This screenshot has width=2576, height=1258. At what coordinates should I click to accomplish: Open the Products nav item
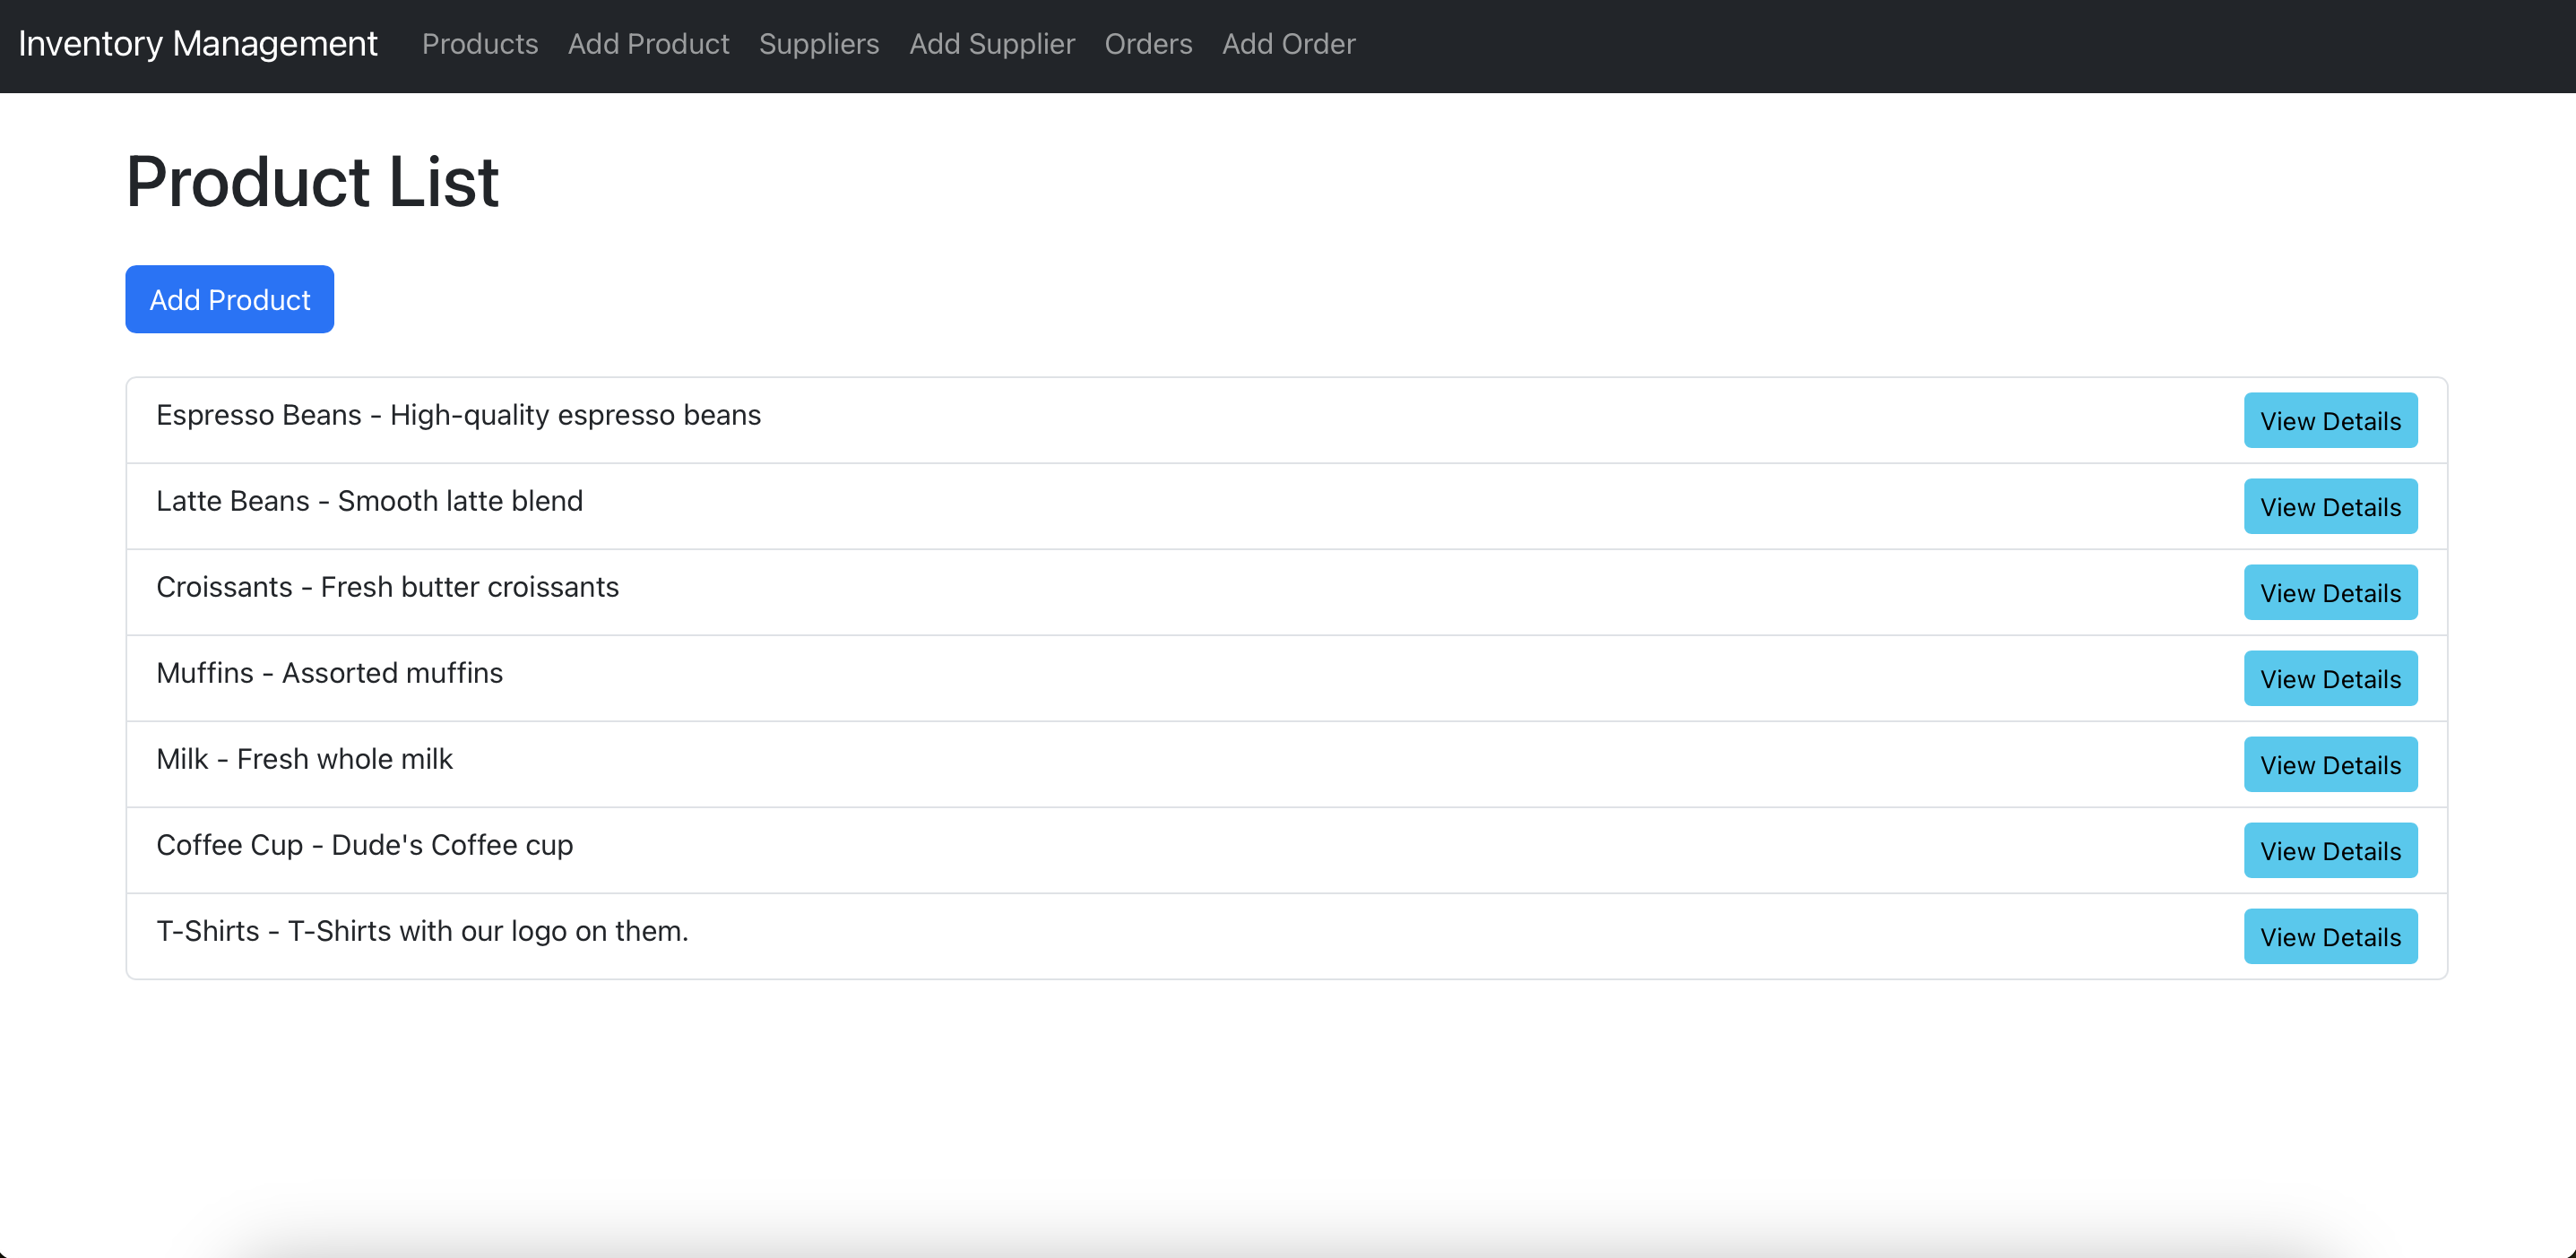[x=479, y=44]
